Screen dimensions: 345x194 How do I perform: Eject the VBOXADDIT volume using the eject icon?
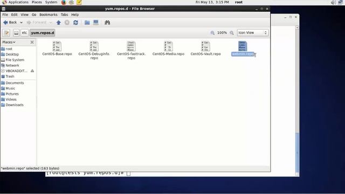(x=32, y=71)
